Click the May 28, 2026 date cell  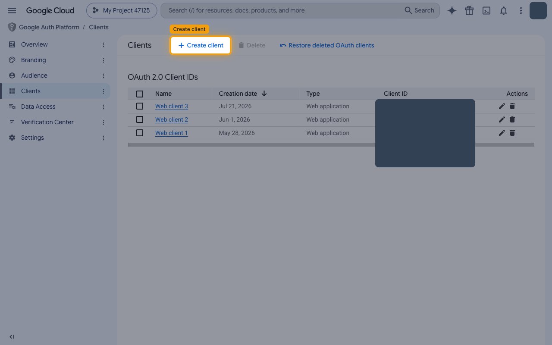[x=237, y=133]
